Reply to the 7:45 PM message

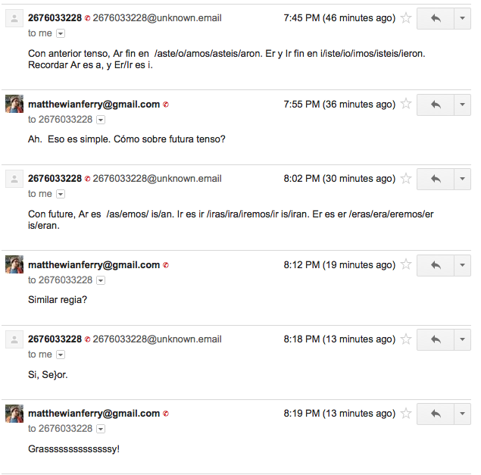tap(436, 18)
